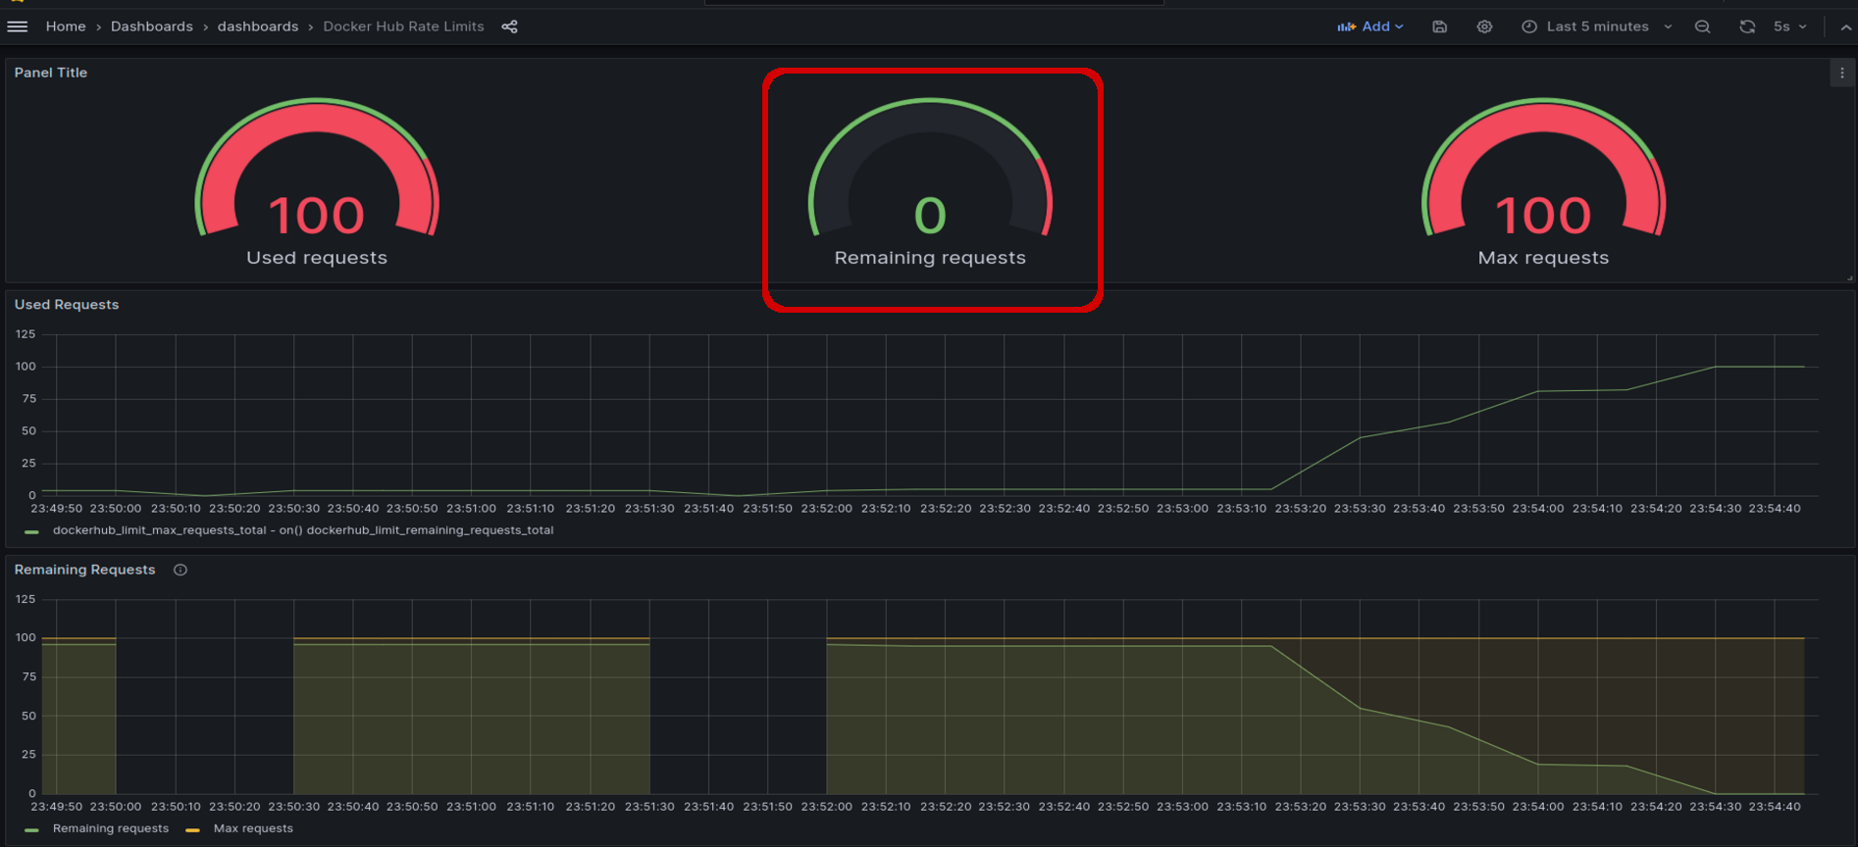1858x847 pixels.
Task: Open the Panel Title panel menu
Action: (1841, 73)
